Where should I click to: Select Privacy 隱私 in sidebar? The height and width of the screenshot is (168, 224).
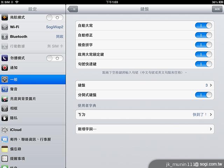coord(33,118)
